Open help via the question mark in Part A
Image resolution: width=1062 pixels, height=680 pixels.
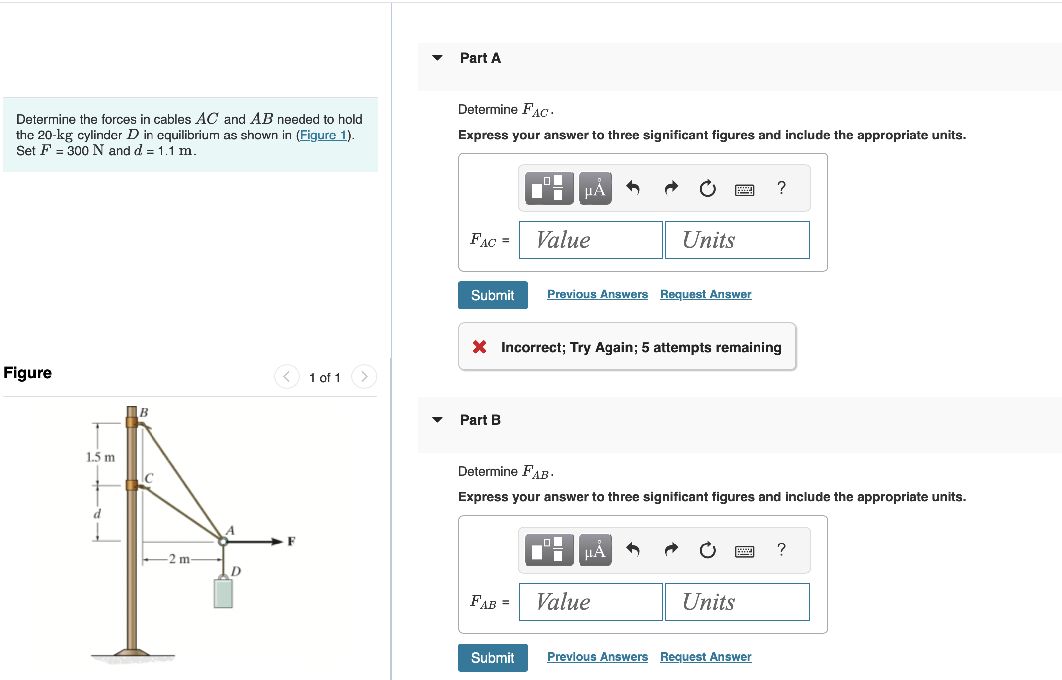[x=781, y=188]
